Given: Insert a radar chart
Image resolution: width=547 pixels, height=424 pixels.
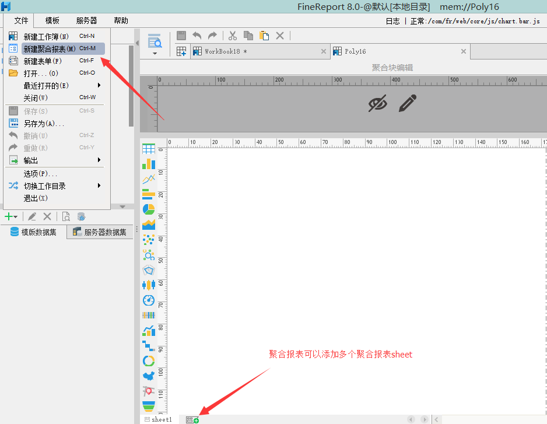Looking at the screenshot, I should click(x=149, y=270).
